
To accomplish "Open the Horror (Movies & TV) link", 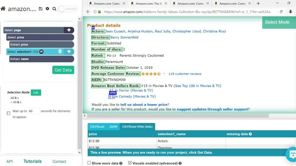I will (x=136, y=90).
